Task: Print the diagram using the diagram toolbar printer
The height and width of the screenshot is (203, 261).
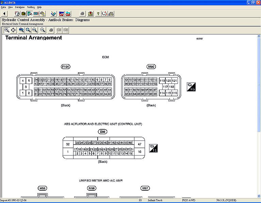Action: [51, 30]
